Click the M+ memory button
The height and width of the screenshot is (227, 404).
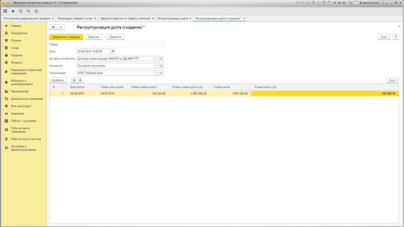click(339, 3)
